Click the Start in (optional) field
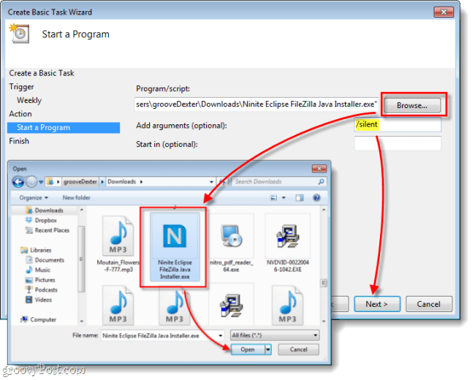The height and width of the screenshot is (380, 475). pos(398,143)
